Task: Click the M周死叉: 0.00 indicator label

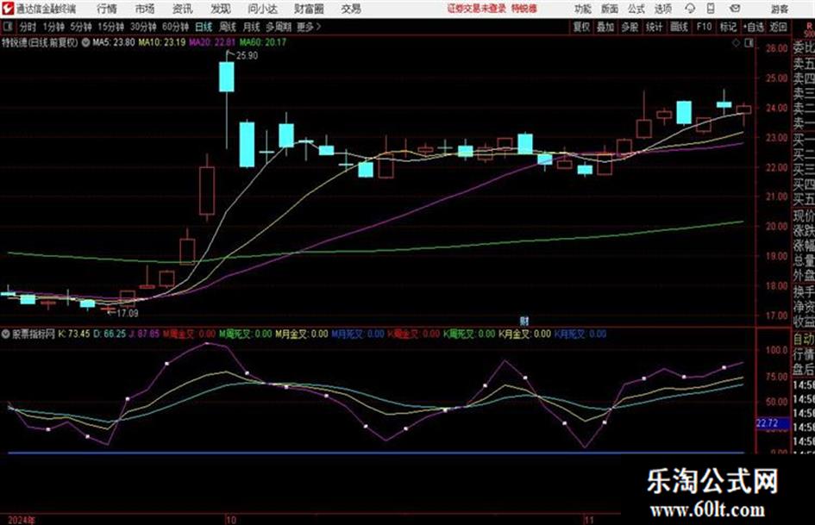Action: coord(245,334)
